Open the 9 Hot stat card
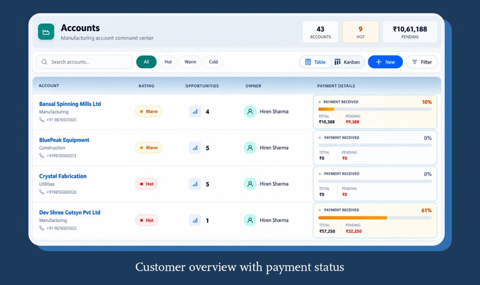Screen dimensions: 480x285 coord(360,32)
